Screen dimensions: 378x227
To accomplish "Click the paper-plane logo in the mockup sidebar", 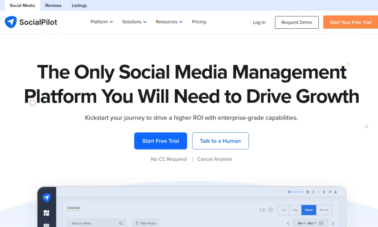I will point(46,197).
